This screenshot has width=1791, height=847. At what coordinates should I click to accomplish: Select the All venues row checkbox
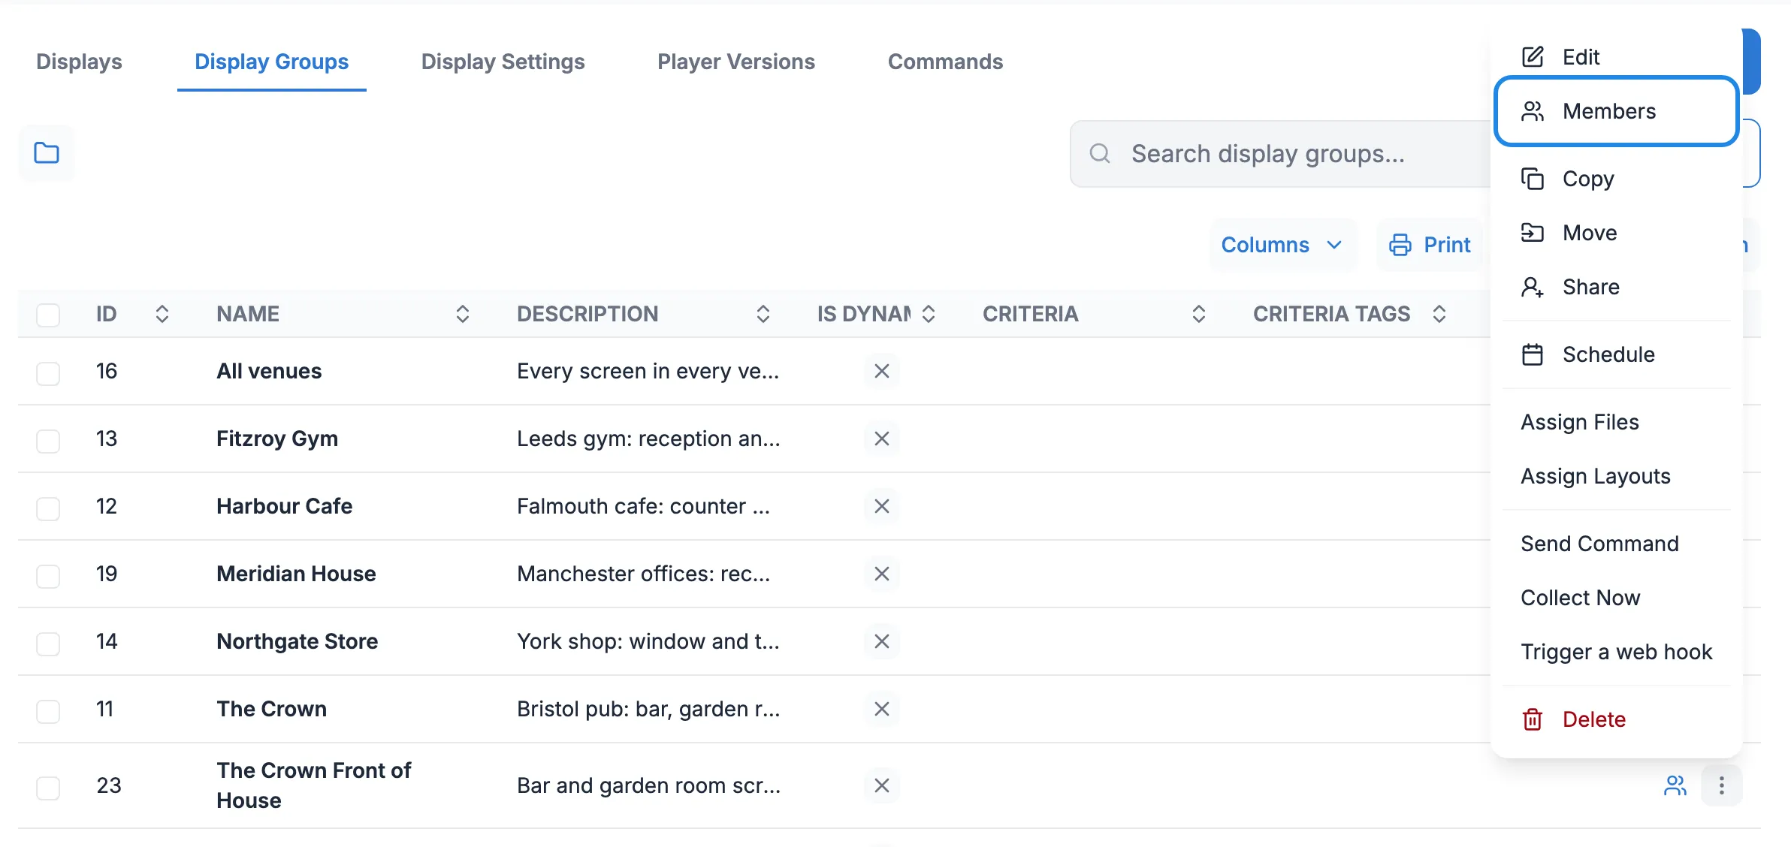48,373
